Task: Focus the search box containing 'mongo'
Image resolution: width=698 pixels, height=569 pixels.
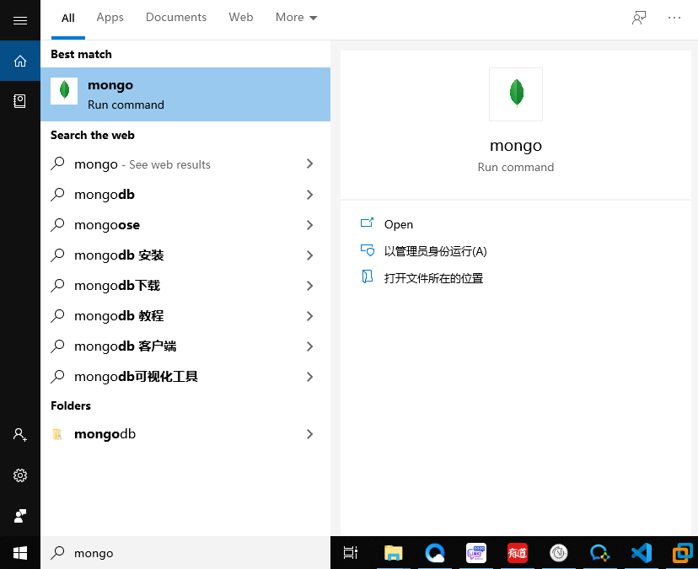Action: tap(185, 553)
